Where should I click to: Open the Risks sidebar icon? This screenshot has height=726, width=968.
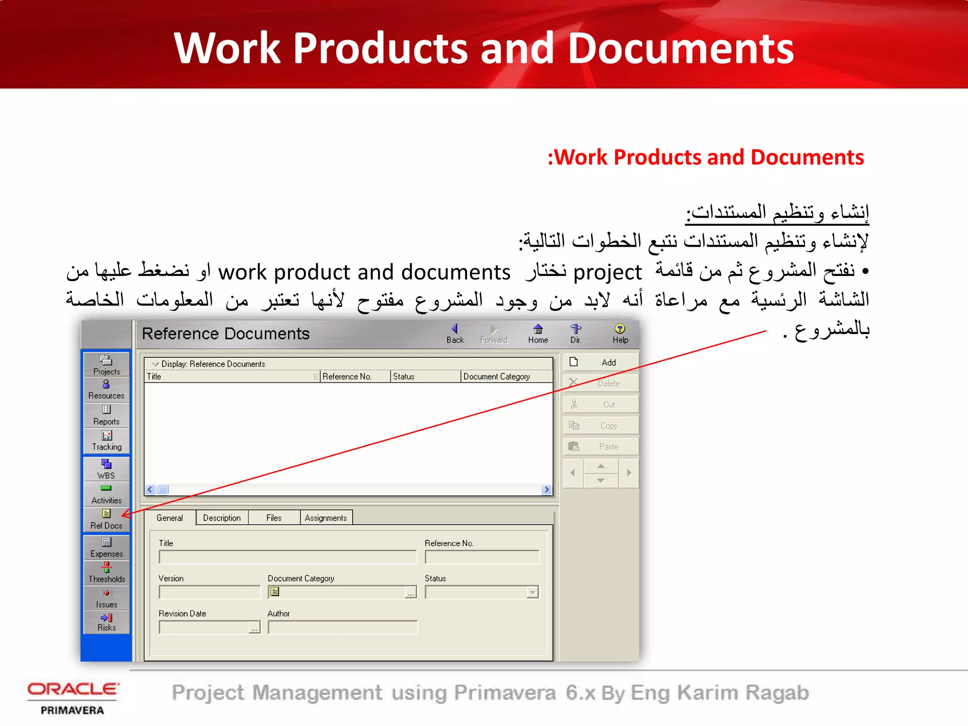click(106, 622)
